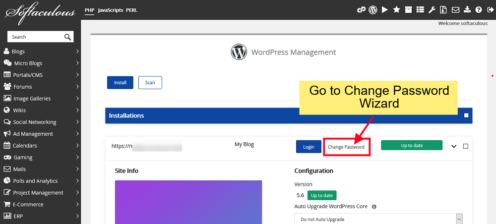The width and height of the screenshot is (496, 224).
Task: Click the logout arrow icon
Action: pyautogui.click(x=490, y=10)
